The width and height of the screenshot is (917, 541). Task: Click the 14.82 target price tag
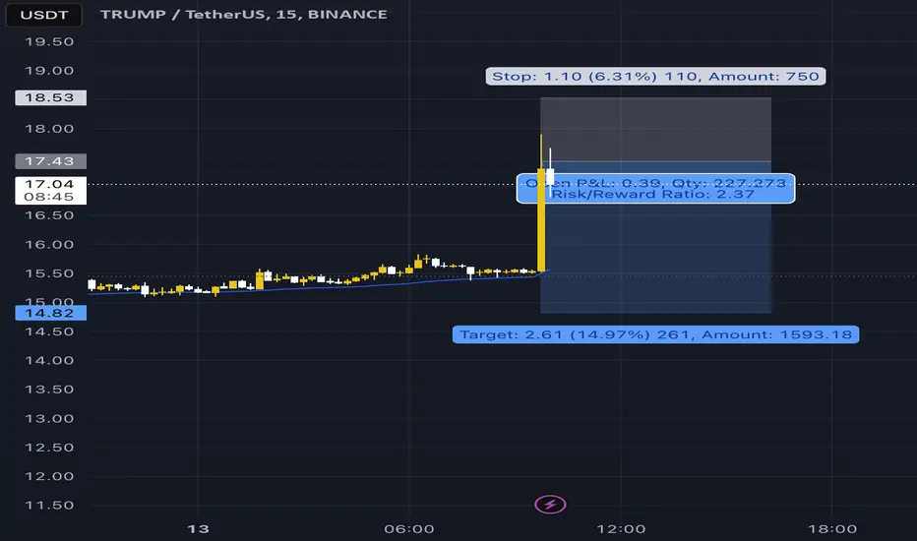tap(50, 313)
